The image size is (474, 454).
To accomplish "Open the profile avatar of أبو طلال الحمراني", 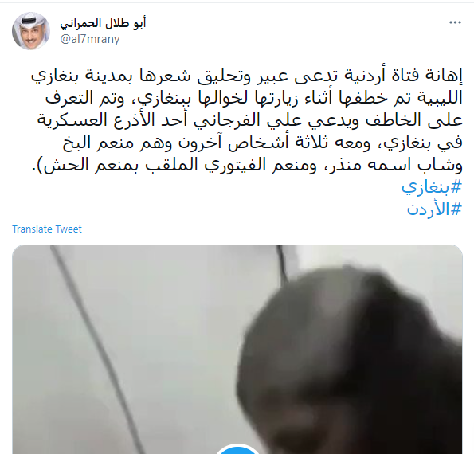I will click(x=31, y=31).
